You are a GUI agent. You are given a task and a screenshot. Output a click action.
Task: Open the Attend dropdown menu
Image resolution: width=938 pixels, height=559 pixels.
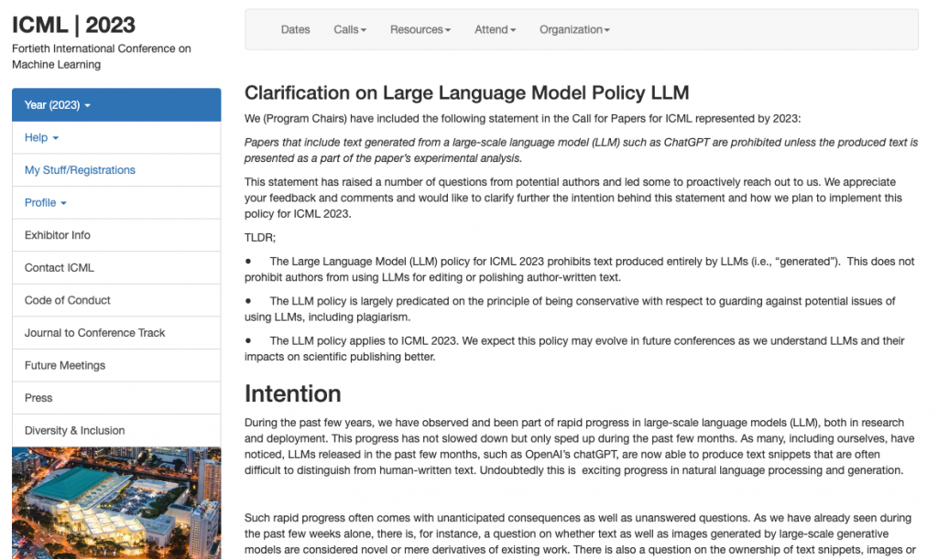496,29
